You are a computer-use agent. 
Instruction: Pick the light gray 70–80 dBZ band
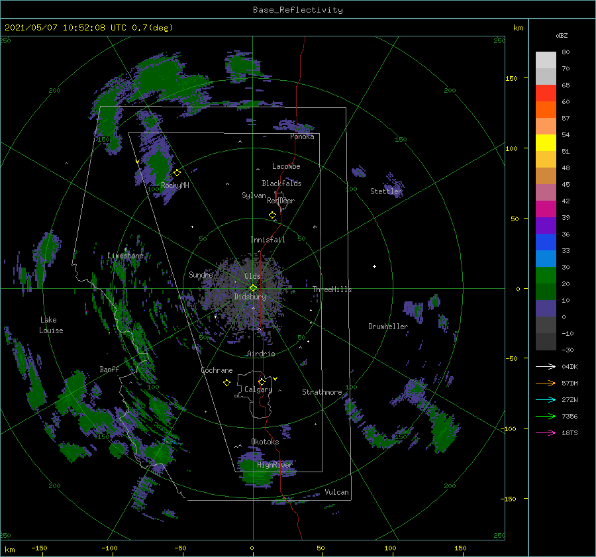[x=546, y=60]
